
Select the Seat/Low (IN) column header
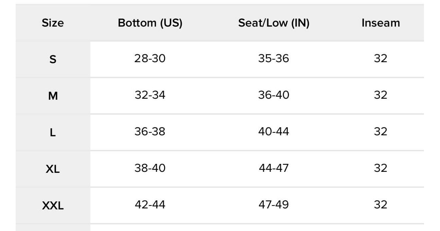coord(274,23)
